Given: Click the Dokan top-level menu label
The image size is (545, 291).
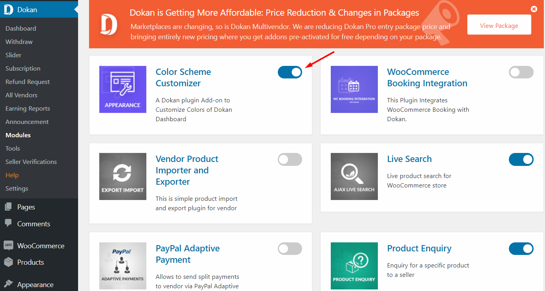Looking at the screenshot, I should click(x=27, y=10).
